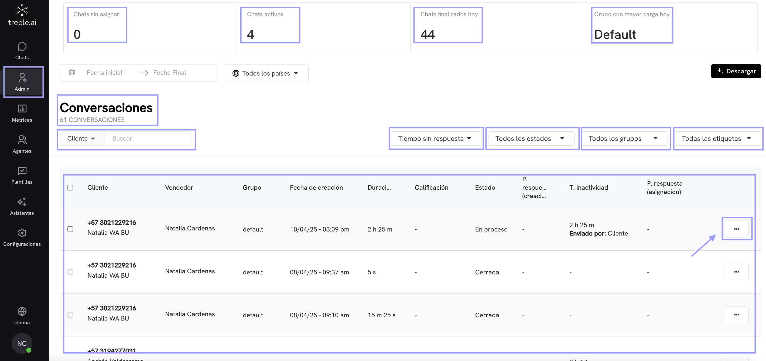Open options menu for 08/04/25 09:37 am conversation
The width and height of the screenshot is (766, 361).
click(x=736, y=272)
